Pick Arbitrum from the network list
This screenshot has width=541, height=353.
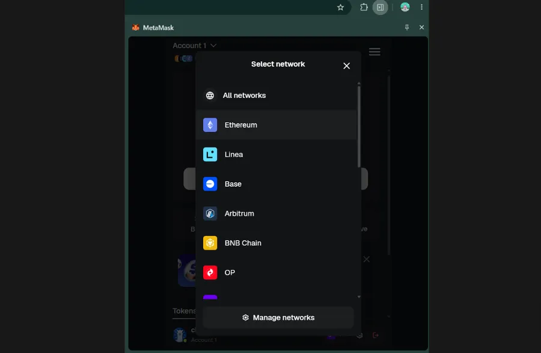(276, 213)
